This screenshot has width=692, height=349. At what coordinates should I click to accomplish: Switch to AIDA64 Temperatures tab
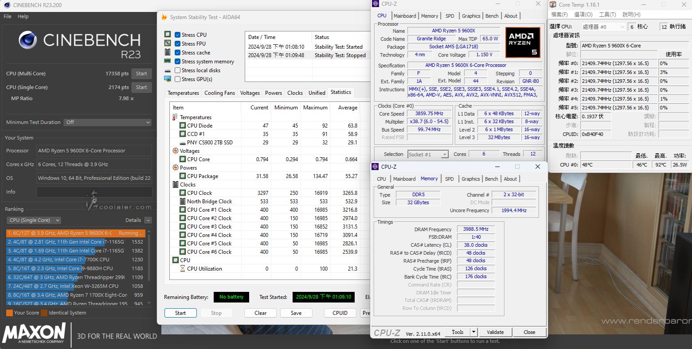click(183, 93)
